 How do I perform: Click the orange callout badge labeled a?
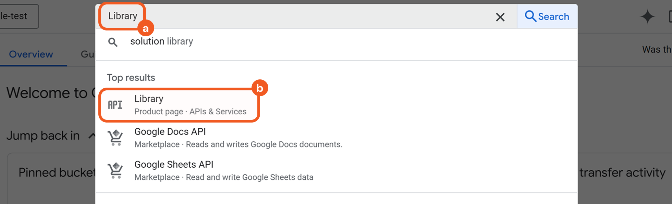146,28
